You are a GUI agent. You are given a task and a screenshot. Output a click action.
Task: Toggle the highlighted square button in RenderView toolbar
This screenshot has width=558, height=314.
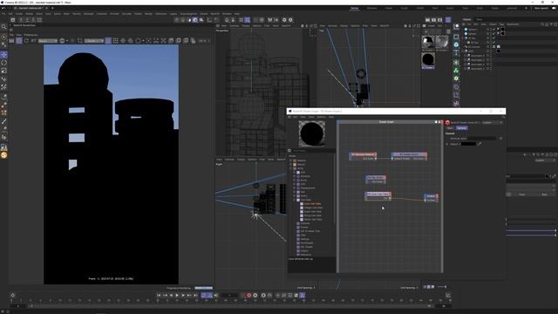(108, 41)
